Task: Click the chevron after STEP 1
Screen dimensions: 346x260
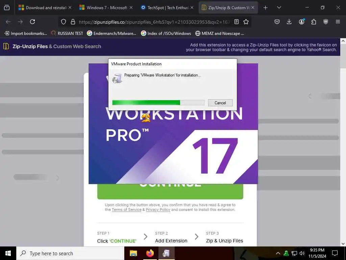Action: 145,237
